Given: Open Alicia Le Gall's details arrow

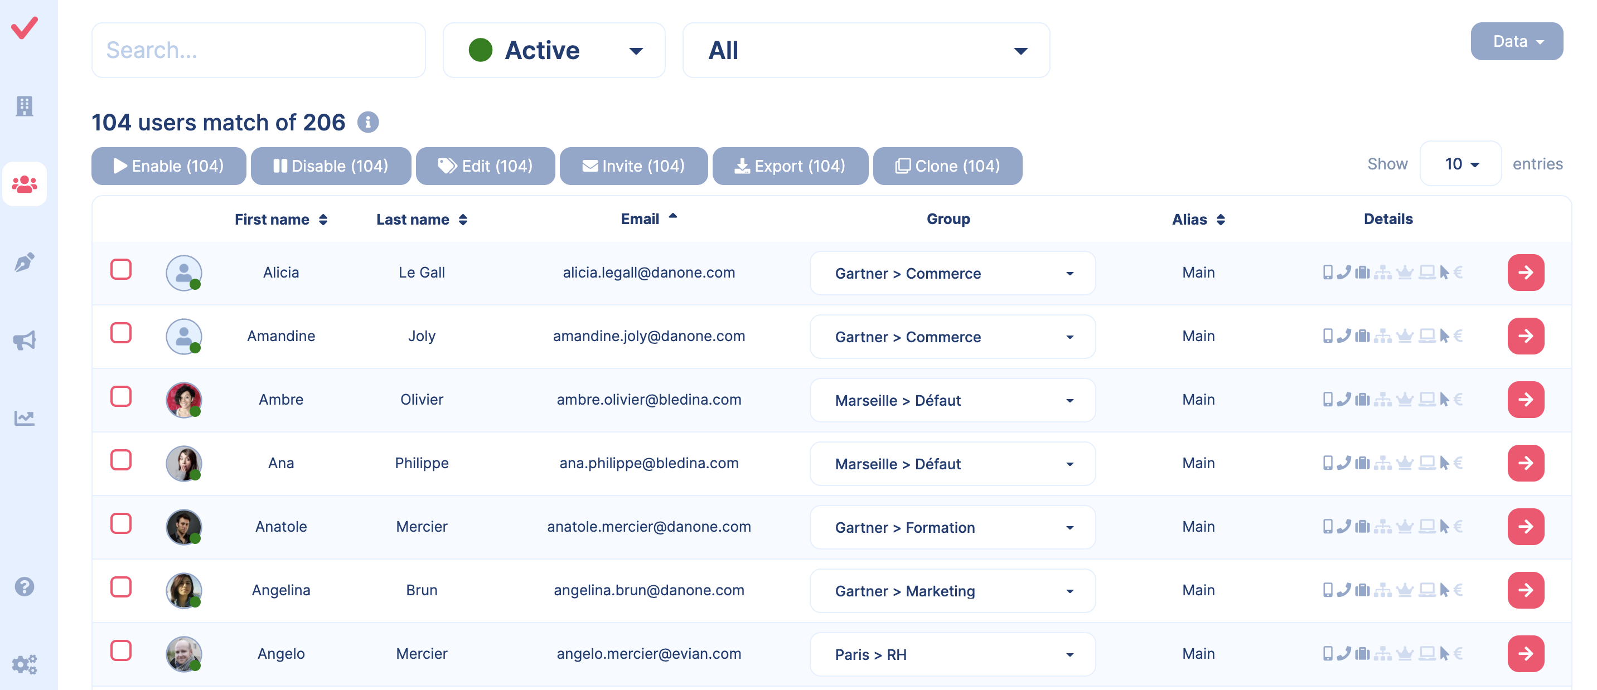Looking at the screenshot, I should click(x=1525, y=273).
